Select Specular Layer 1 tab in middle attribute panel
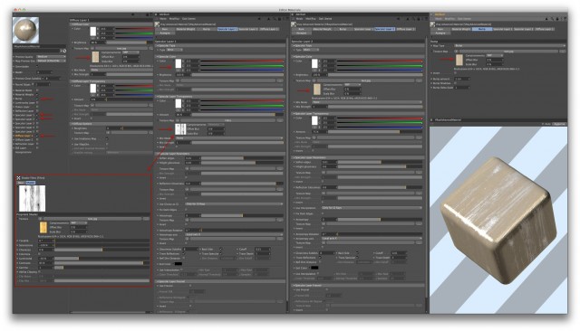The height and width of the screenshot is (331, 580). (227, 29)
